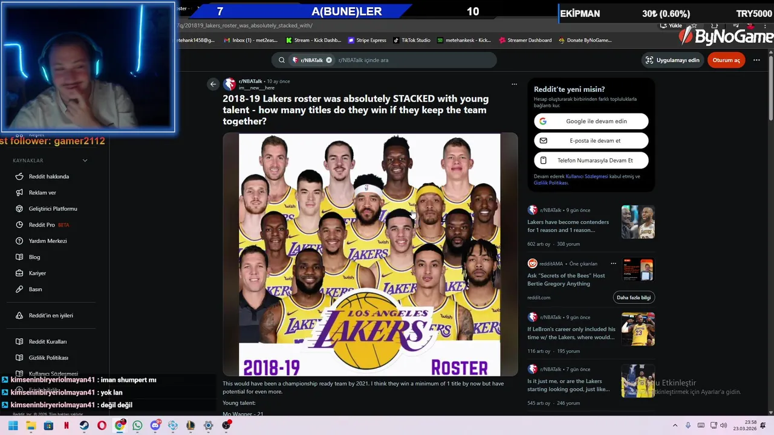The width and height of the screenshot is (774, 435).
Task: Open Opera browser from the taskbar
Action: (102, 425)
